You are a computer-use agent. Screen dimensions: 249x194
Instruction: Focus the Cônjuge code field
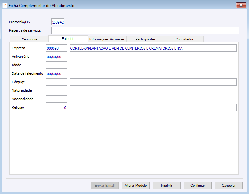[x=56, y=82]
